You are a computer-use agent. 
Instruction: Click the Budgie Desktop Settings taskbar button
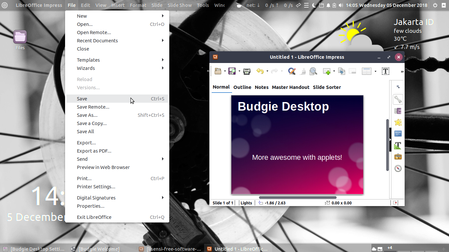tap(34, 249)
